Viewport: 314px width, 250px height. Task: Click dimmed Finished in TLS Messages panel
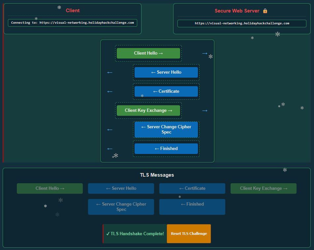click(x=192, y=207)
